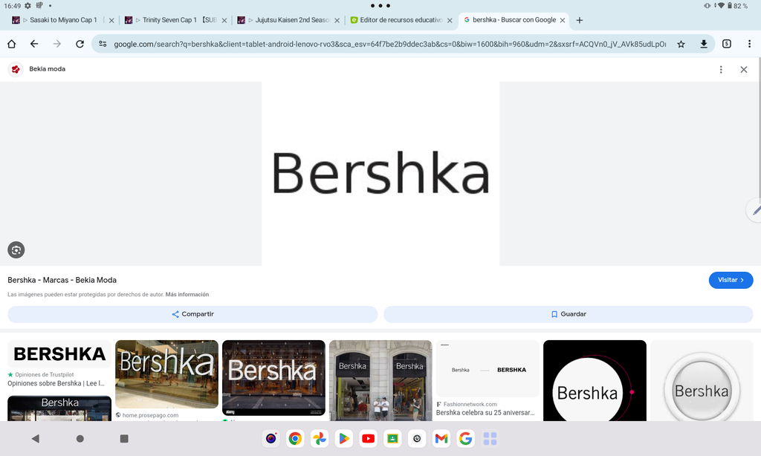Open dark illuminated Bershka store thumbnail

click(x=273, y=377)
